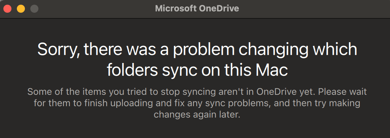This screenshot has height=138, width=390.
Task: Minimize the window using the yellow button
Action: coord(21,9)
